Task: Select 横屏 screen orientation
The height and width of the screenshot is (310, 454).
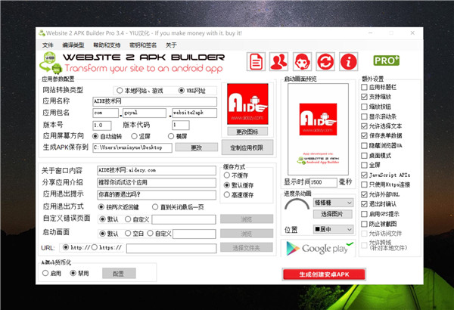Action: [178, 136]
